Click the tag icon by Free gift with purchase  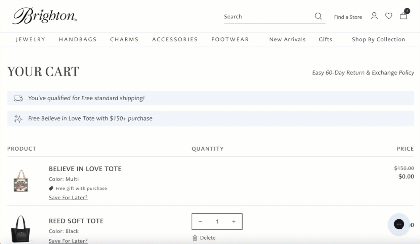click(x=51, y=189)
